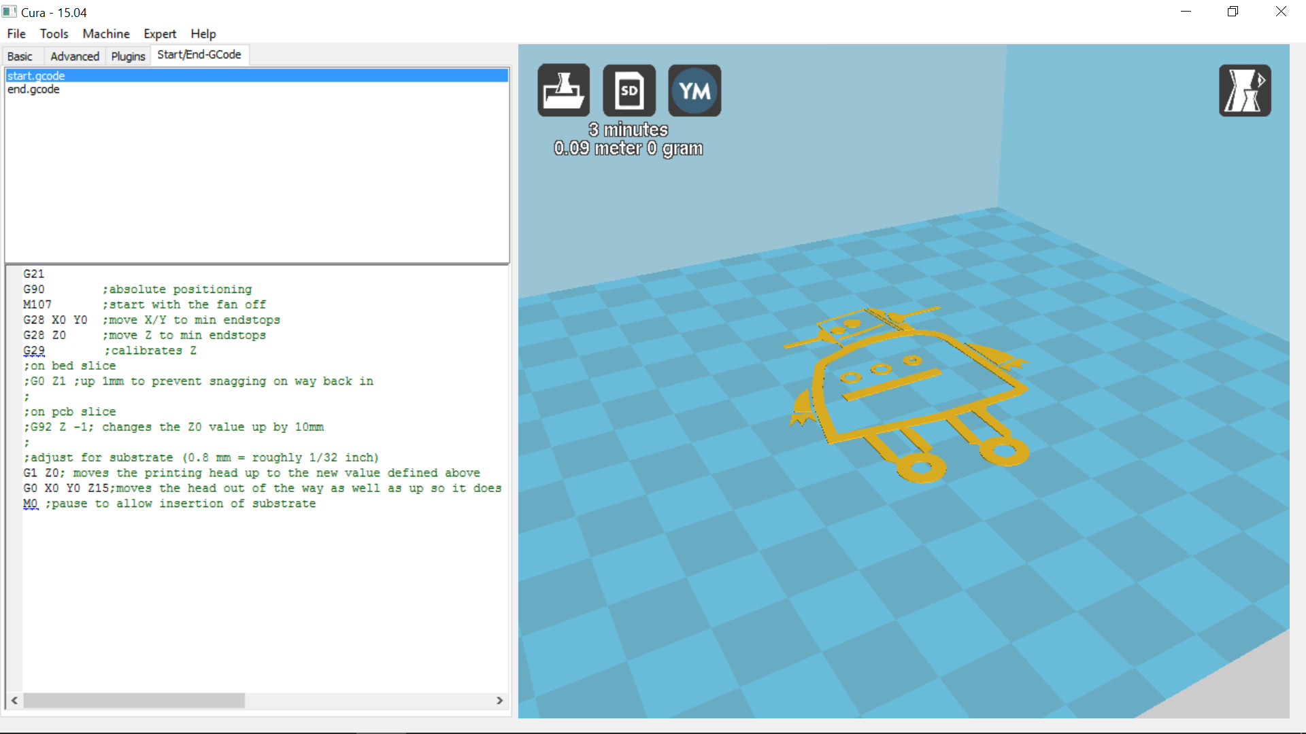Screen dimensions: 1306x734
Task: Click the right scrollbar arrow below the editor
Action: point(500,701)
